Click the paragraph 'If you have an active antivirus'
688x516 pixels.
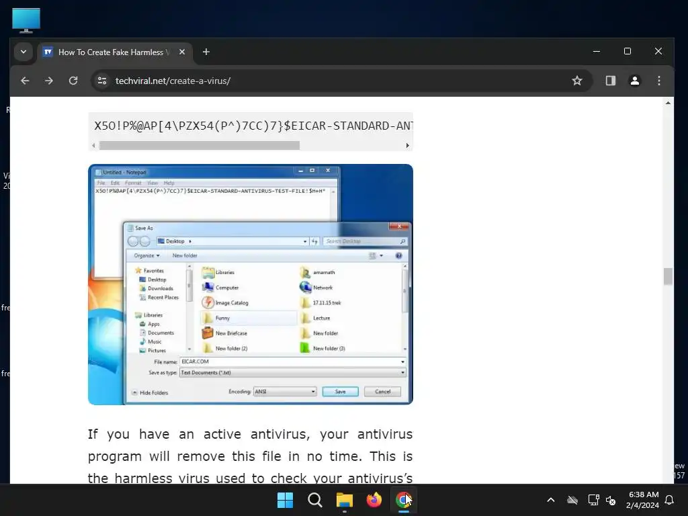[x=250, y=456]
